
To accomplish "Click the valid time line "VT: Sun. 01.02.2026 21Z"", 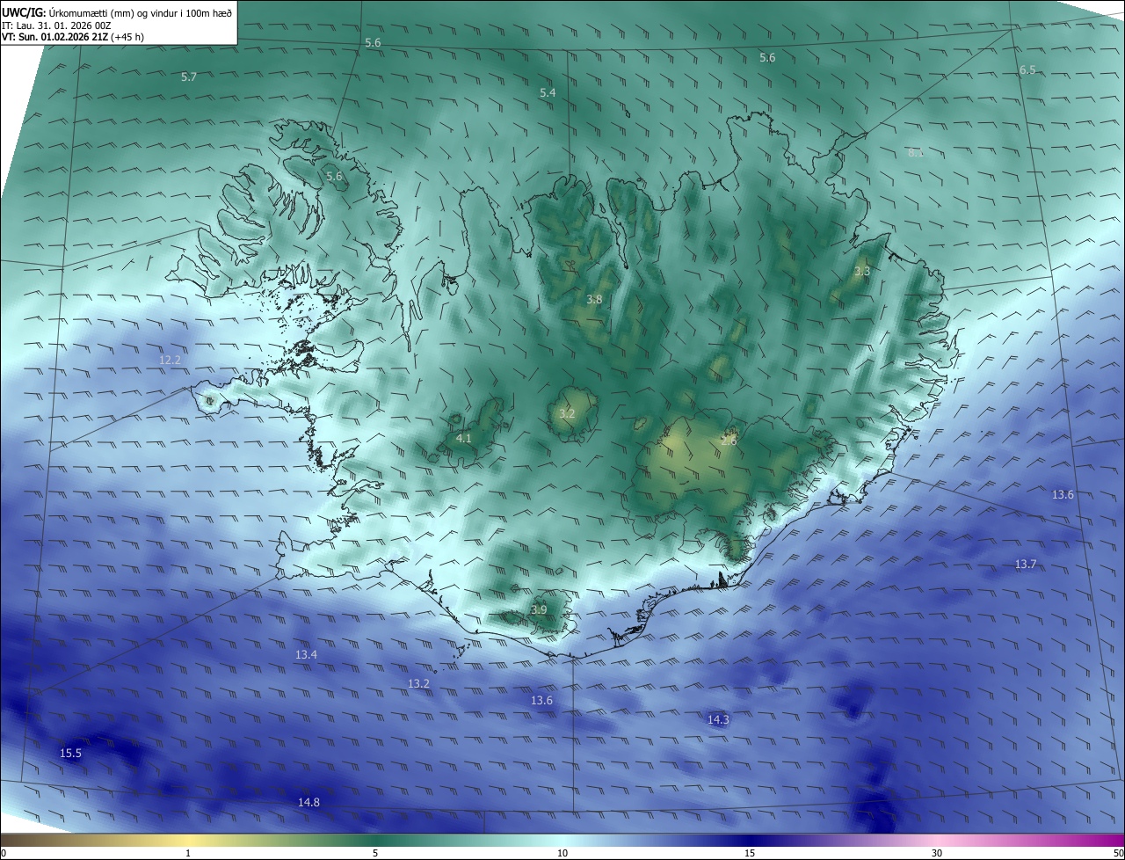I will (x=54, y=37).
